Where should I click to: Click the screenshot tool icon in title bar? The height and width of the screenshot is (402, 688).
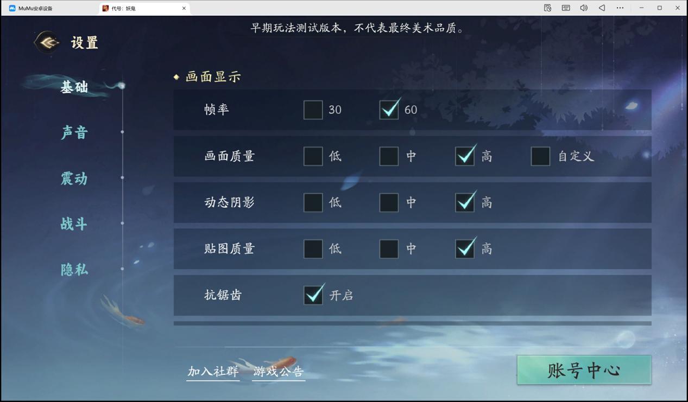pos(547,8)
